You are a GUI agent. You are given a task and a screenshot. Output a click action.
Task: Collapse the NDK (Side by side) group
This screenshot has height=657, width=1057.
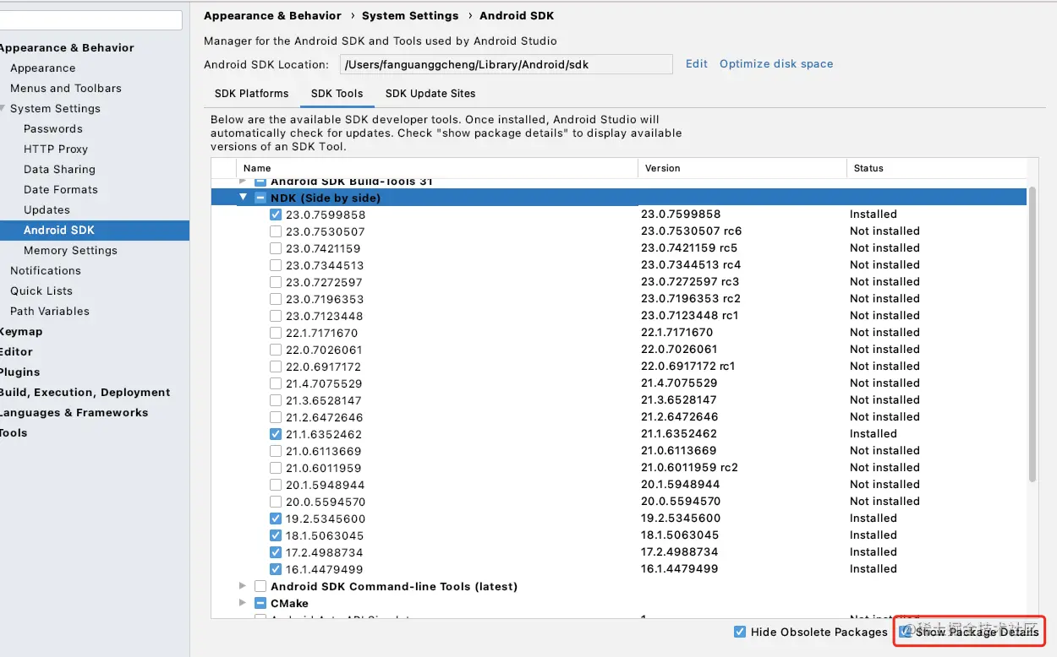pos(244,198)
